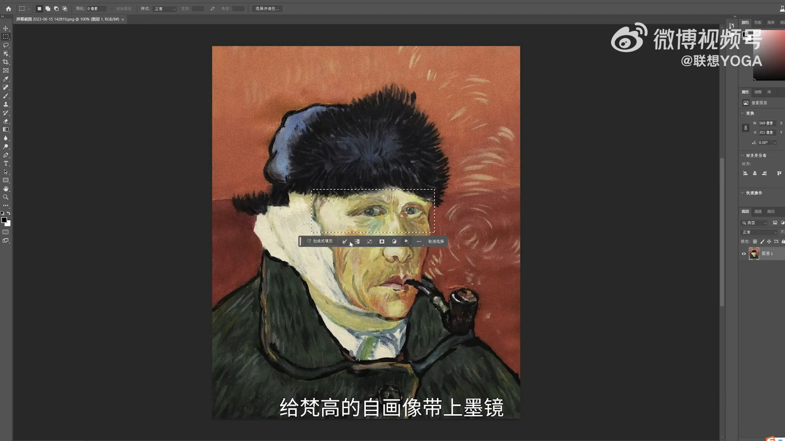Open the layer filter 类型 dropdown
Viewport: 785px width, 441px height.
click(755, 223)
